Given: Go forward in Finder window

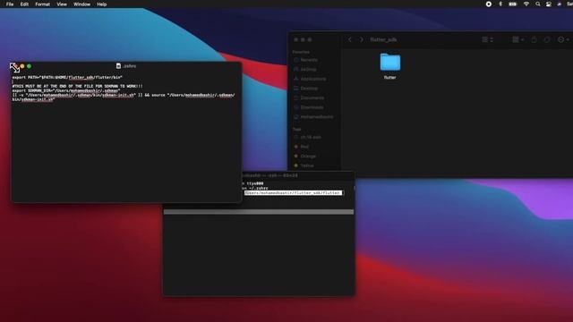Looking at the screenshot, I should (362, 39).
